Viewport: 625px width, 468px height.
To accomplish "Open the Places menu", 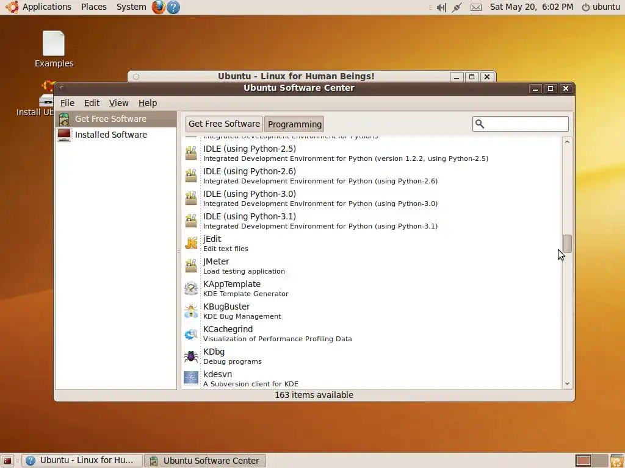I will coord(93,7).
